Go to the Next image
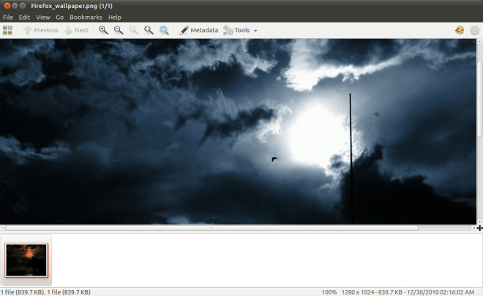This screenshot has height=296, width=483. click(x=77, y=30)
